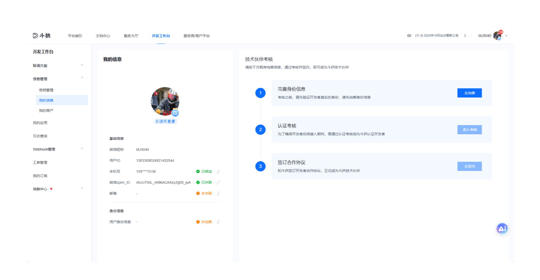Click the 签订合作协议 heading
540x280 pixels.
292,163
